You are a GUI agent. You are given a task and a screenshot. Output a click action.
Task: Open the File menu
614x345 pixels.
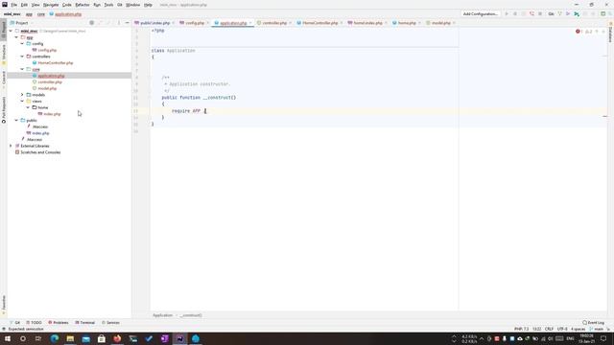pyautogui.click(x=13, y=5)
